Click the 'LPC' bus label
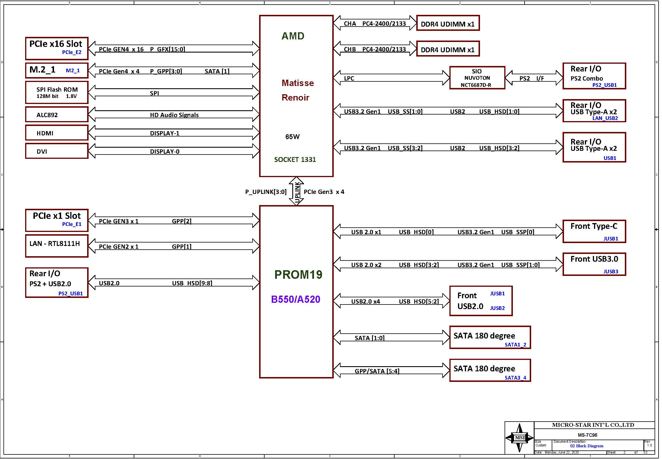Screen dimensions: 662x459 pos(349,79)
